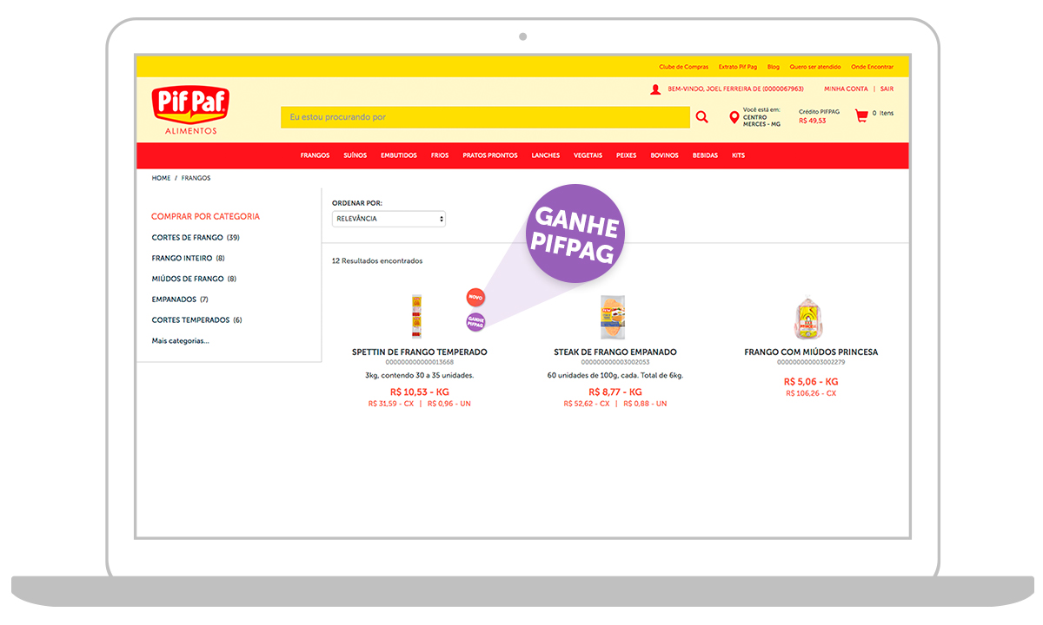This screenshot has width=1043, height=625.
Task: Go to Home breadcrumb
Action: point(162,178)
